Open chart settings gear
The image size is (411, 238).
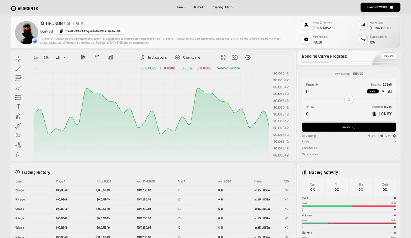(248, 57)
